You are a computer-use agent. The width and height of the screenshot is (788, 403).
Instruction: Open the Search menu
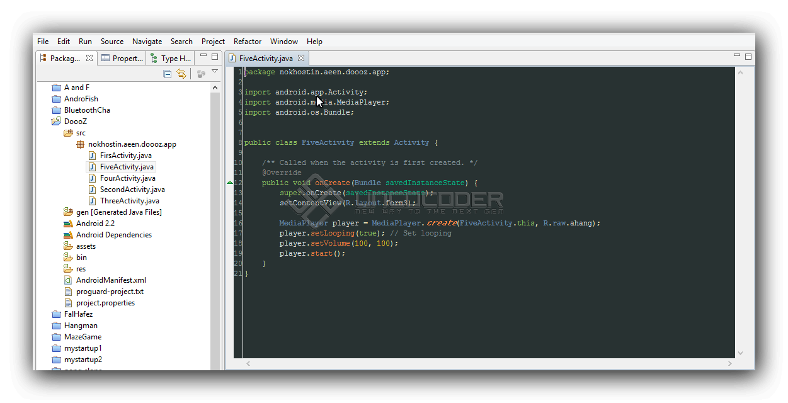coord(181,42)
